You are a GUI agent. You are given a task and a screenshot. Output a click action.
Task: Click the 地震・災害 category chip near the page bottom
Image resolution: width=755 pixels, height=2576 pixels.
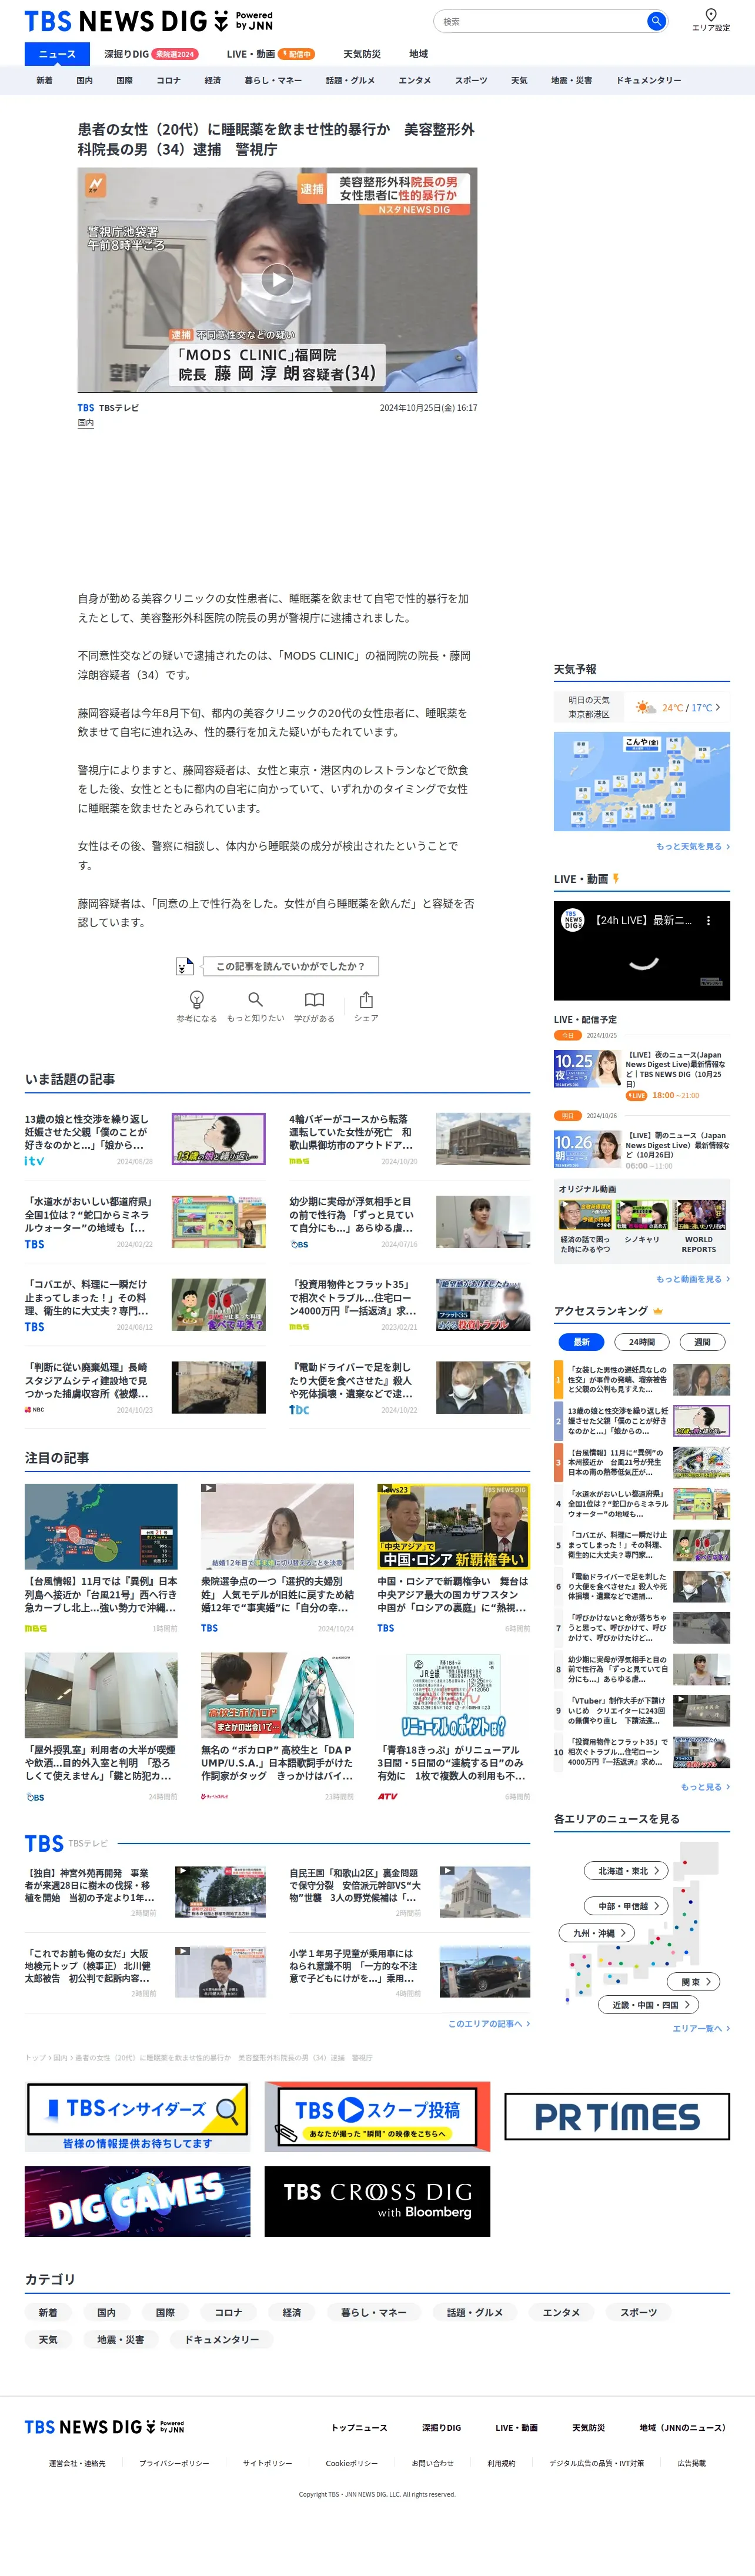point(120,2340)
